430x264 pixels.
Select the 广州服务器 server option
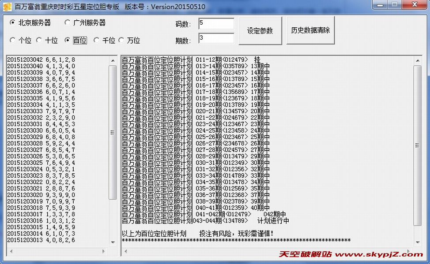point(68,22)
